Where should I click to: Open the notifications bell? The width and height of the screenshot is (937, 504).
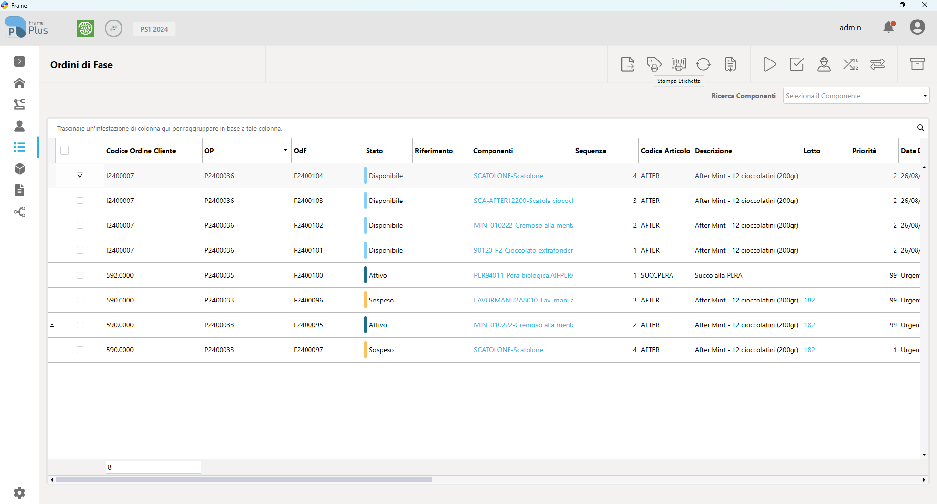pyautogui.click(x=889, y=27)
